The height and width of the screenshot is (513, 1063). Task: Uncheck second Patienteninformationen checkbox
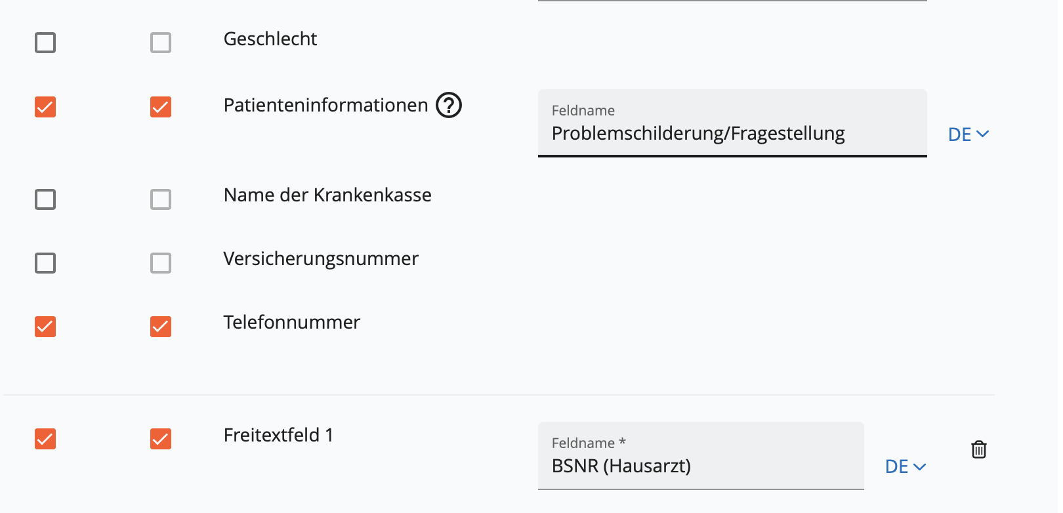pyautogui.click(x=161, y=107)
